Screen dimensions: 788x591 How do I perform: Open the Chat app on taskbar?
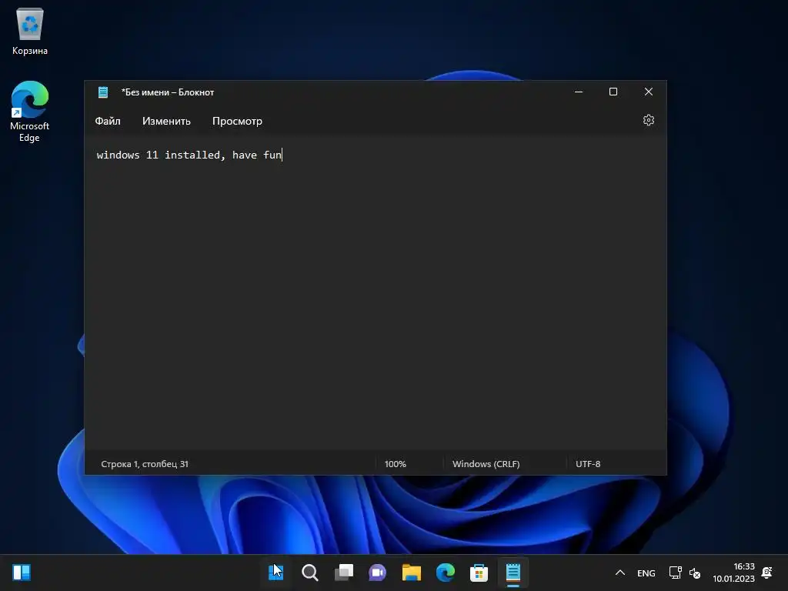pyautogui.click(x=377, y=573)
